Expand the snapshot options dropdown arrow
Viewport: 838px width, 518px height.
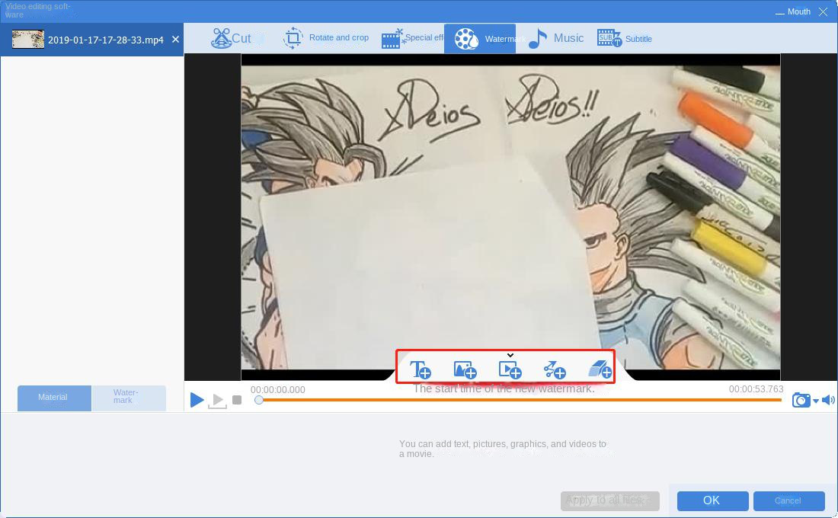pyautogui.click(x=816, y=401)
